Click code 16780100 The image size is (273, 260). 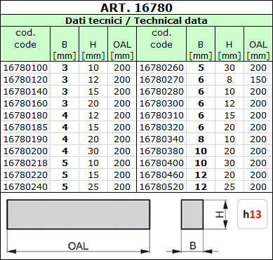coord(25,68)
